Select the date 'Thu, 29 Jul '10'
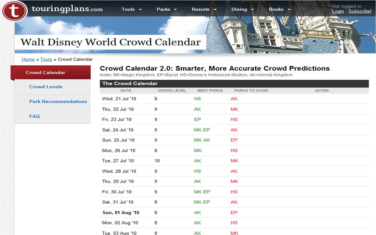Image resolution: width=376 pixels, height=235 pixels. [x=118, y=181]
